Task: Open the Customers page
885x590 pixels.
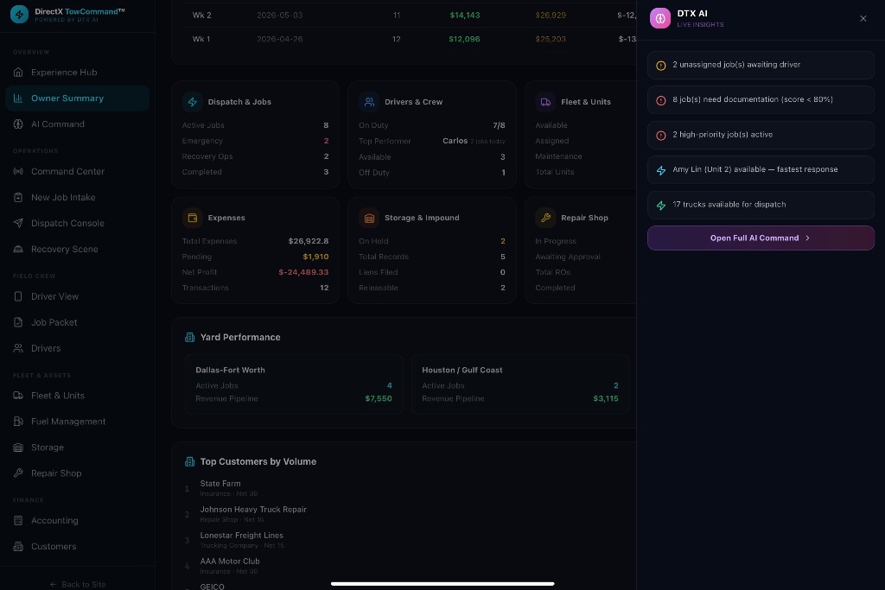Action: (x=77, y=547)
